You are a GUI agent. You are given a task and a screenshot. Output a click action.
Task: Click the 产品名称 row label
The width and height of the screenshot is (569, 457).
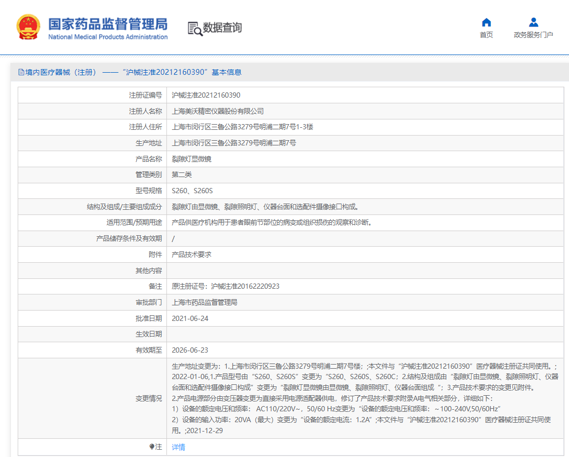[x=149, y=159]
